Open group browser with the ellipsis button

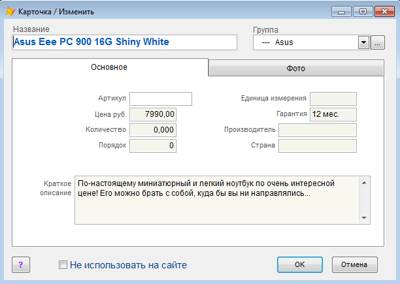378,42
